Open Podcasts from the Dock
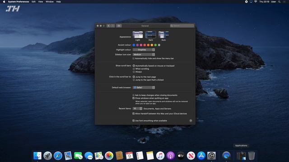Screen dimensions: 289x162 171,156
